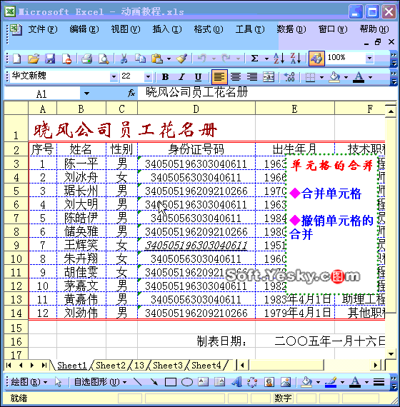Click the Name Box showing A1
Image resolution: width=400 pixels, height=407 pixels.
point(42,94)
